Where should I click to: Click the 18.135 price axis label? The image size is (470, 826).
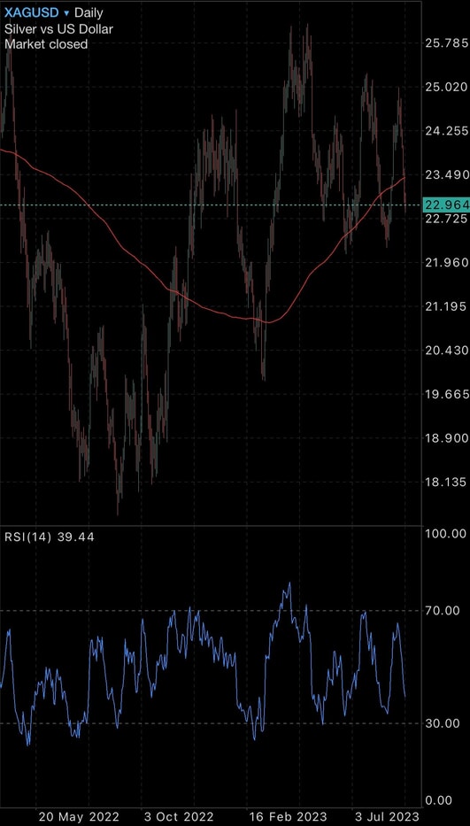tap(447, 482)
